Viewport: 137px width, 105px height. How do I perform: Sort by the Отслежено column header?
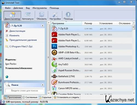point(125,23)
